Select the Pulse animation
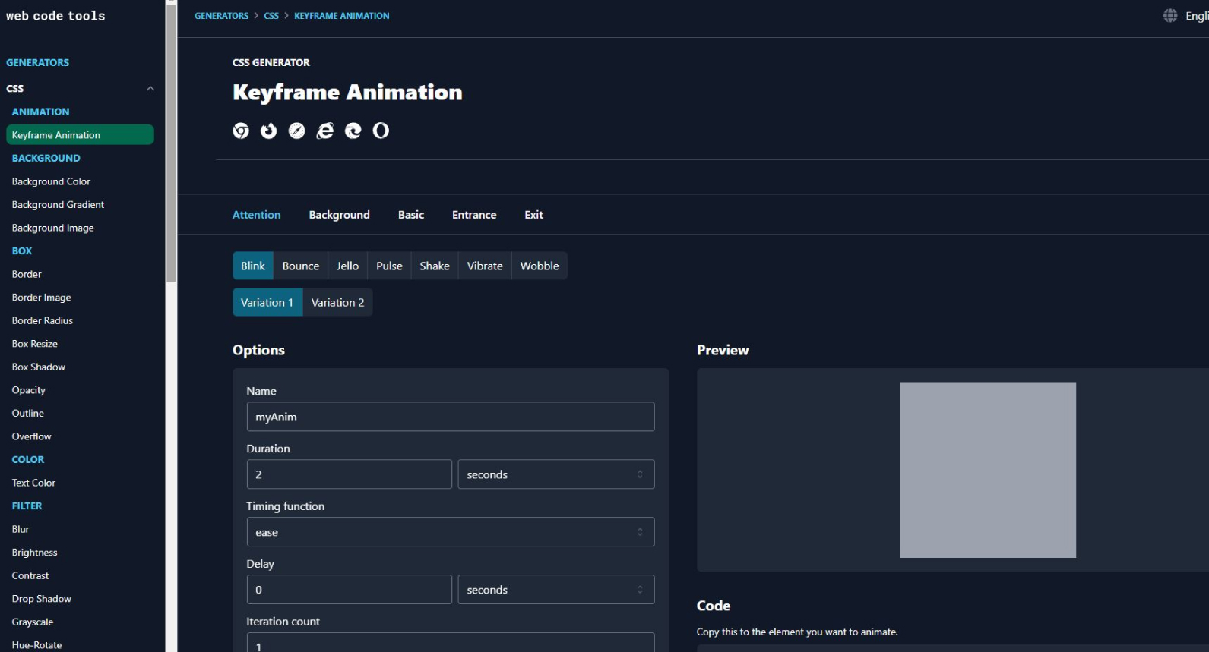Viewport: 1209px width, 652px height. coord(389,266)
